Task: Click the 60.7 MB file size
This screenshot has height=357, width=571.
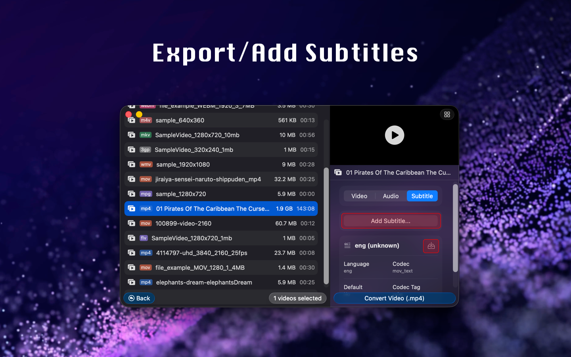Action: (286, 223)
